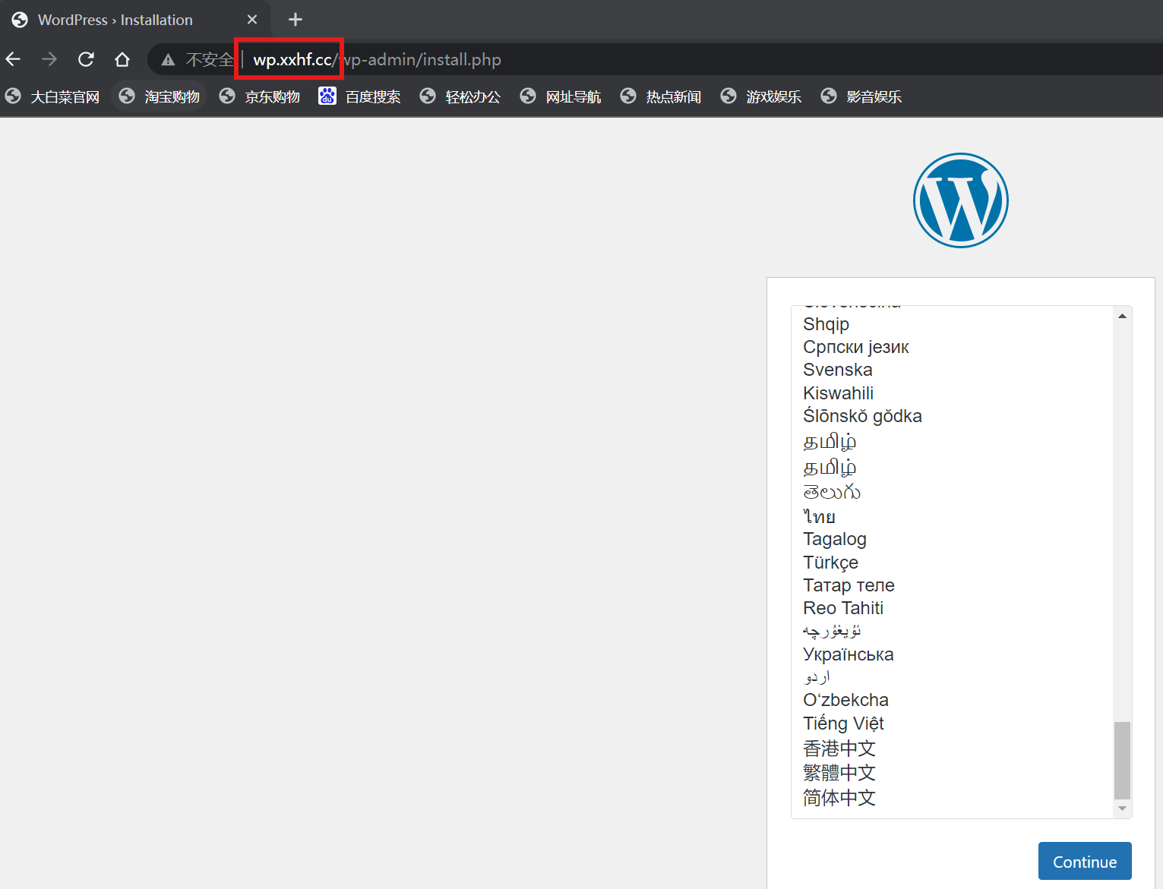Click the language list scroll-up arrow
Viewport: 1163px width, 889px height.
tap(1122, 316)
